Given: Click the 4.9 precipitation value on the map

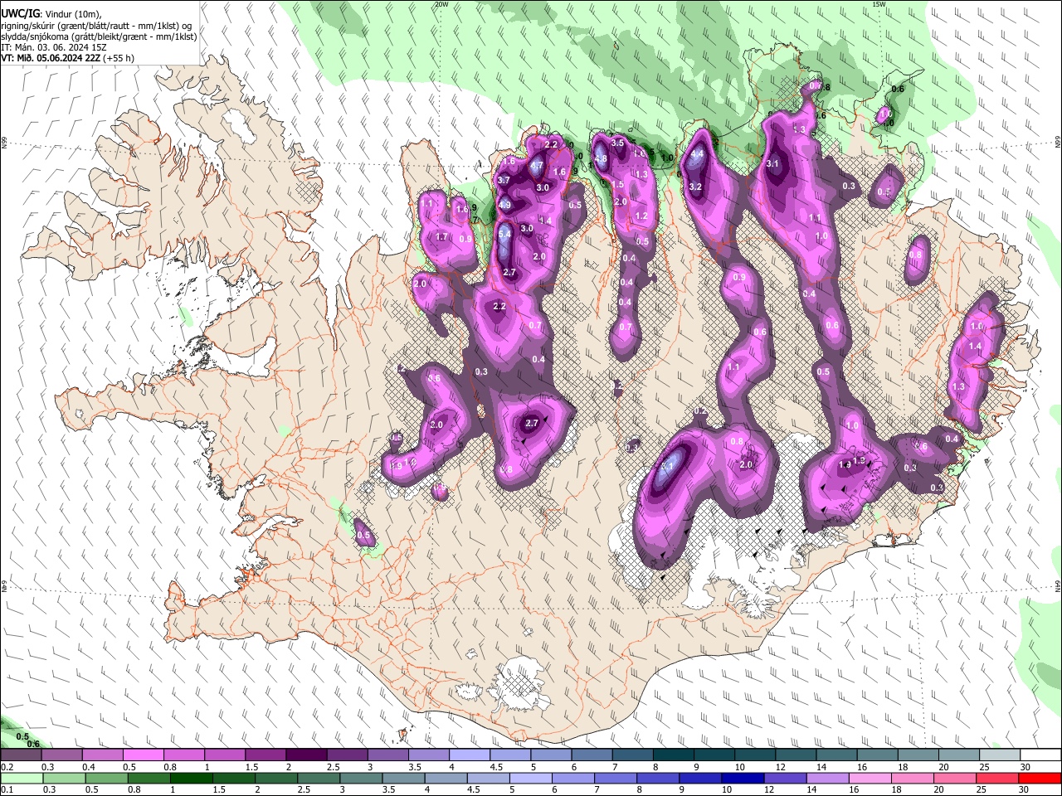Looking at the screenshot, I should click(x=504, y=205).
